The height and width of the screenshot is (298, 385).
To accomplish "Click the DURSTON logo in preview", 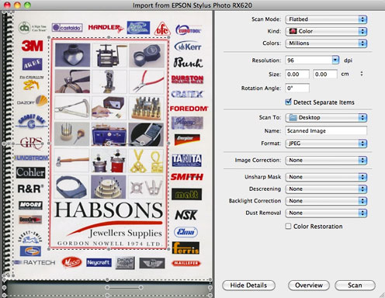I will click(187, 79).
